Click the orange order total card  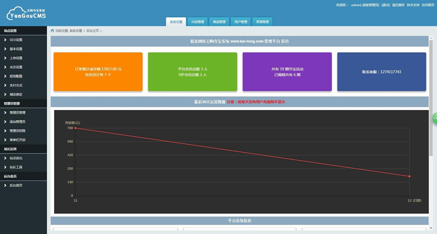[x=98, y=72]
